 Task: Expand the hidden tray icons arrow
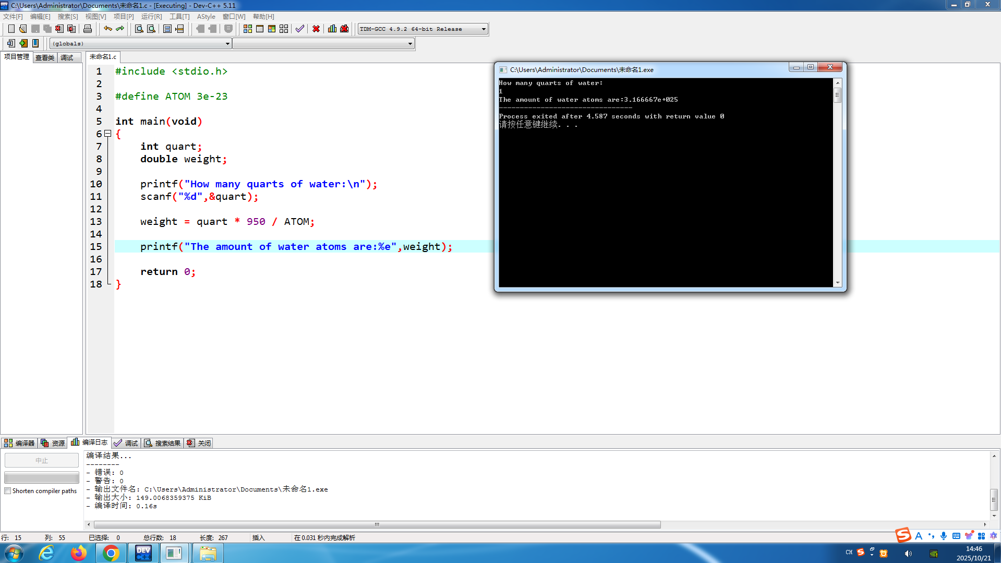[872, 555]
